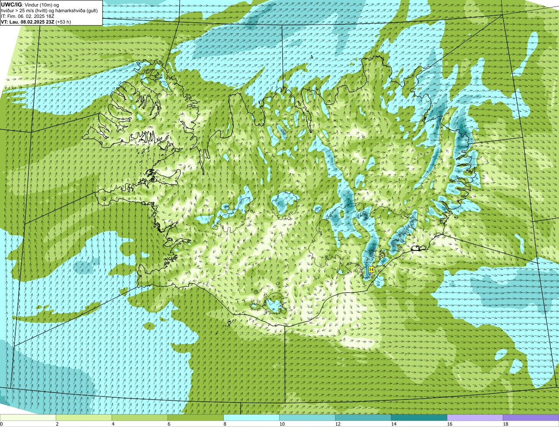559x427 pixels.
Task: Click the legend scale label '14'
Action: [394, 424]
